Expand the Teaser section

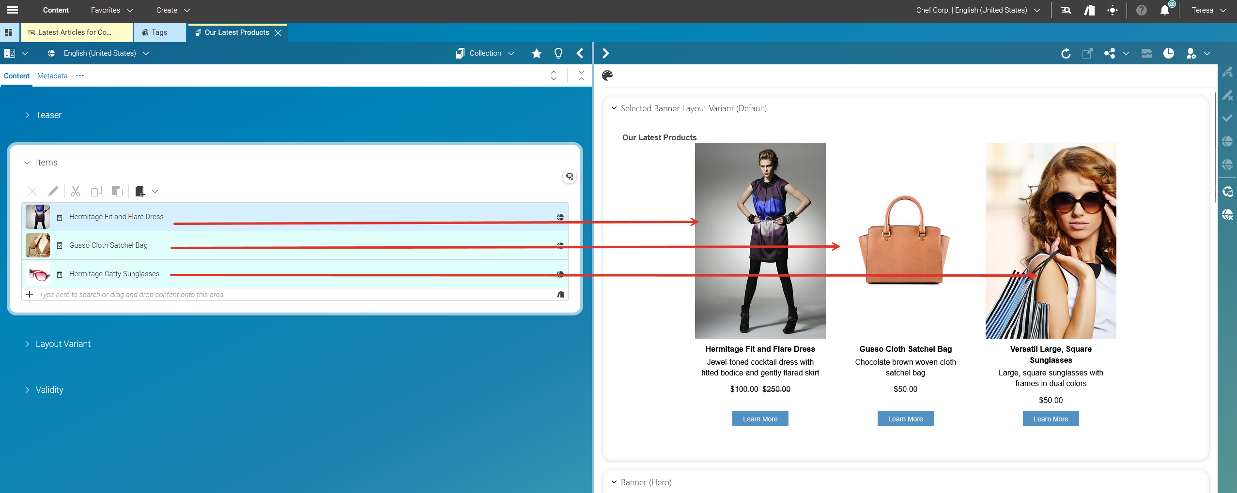(48, 115)
